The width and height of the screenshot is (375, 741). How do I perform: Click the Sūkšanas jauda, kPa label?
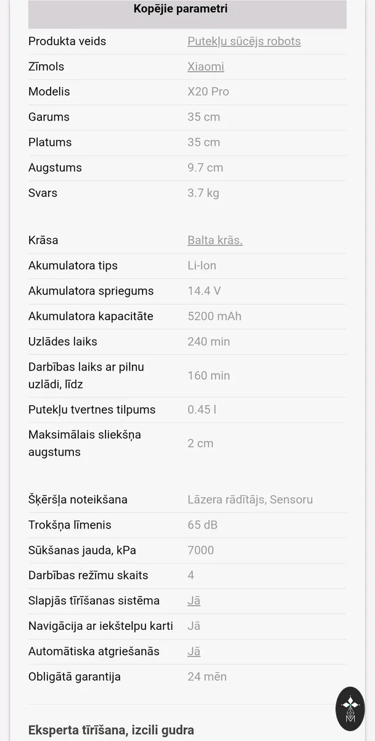(x=82, y=550)
